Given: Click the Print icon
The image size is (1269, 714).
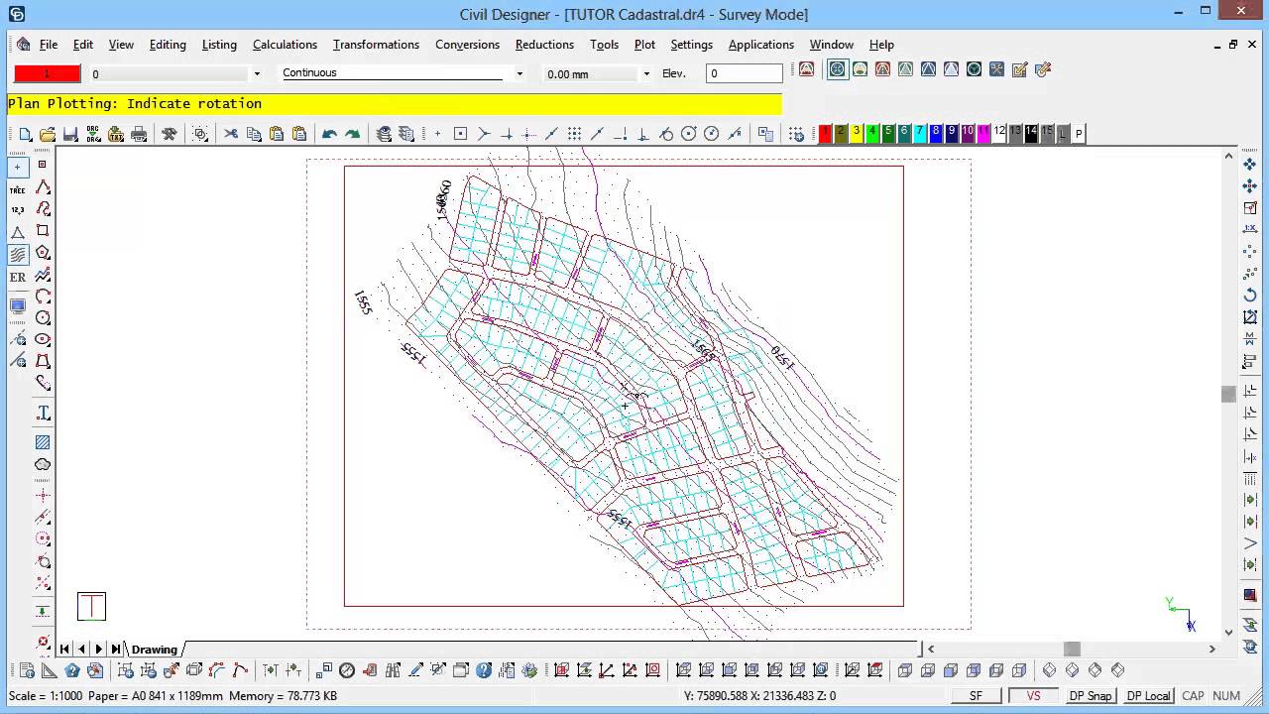Looking at the screenshot, I should (x=139, y=134).
